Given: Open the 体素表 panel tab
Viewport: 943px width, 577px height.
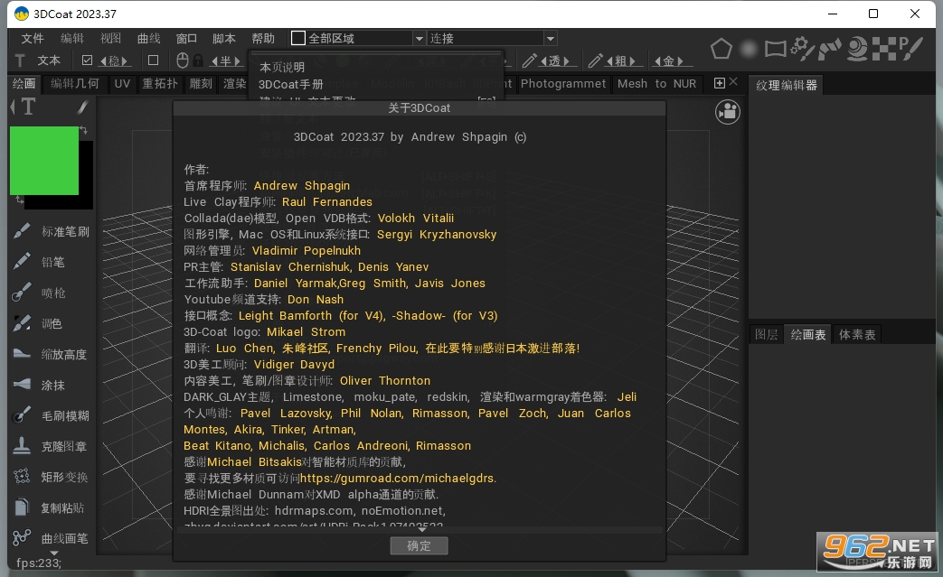Looking at the screenshot, I should [x=857, y=334].
